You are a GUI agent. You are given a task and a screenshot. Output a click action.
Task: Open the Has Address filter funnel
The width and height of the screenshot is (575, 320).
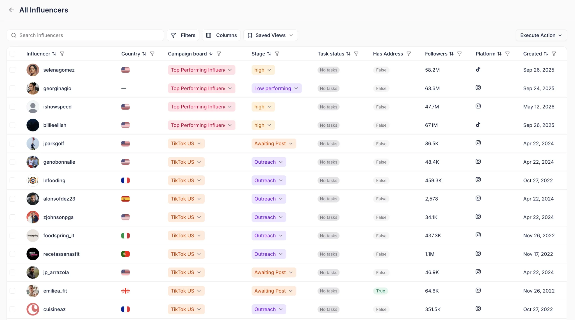pyautogui.click(x=409, y=54)
